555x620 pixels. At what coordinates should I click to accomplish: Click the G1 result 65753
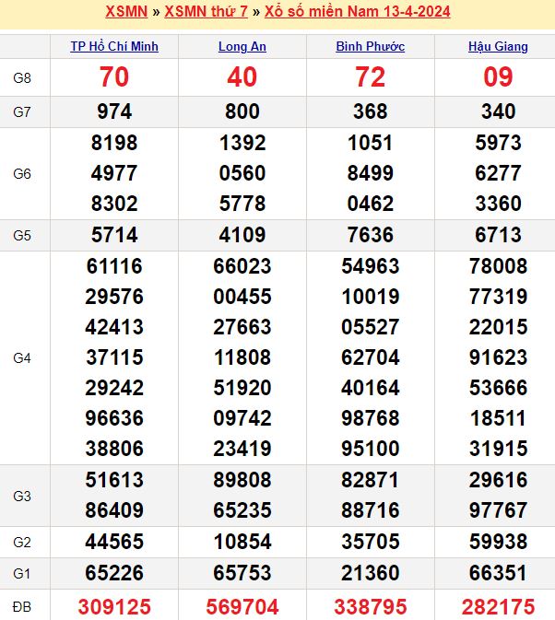tap(242, 573)
